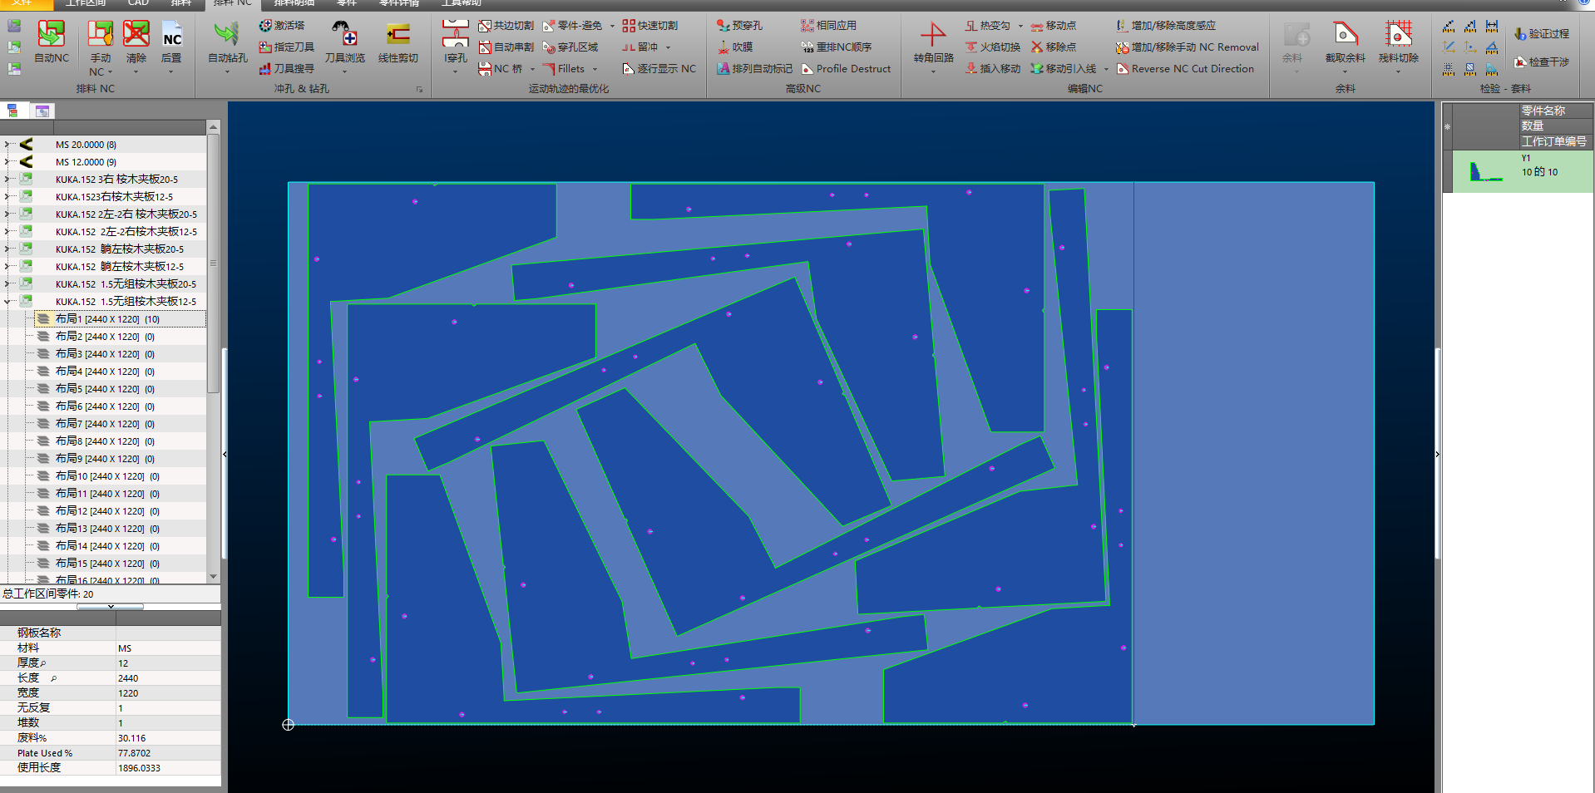Screen dimensions: 1595x793
Task: Toggle the properties panel collapse handle
Action: [111, 607]
